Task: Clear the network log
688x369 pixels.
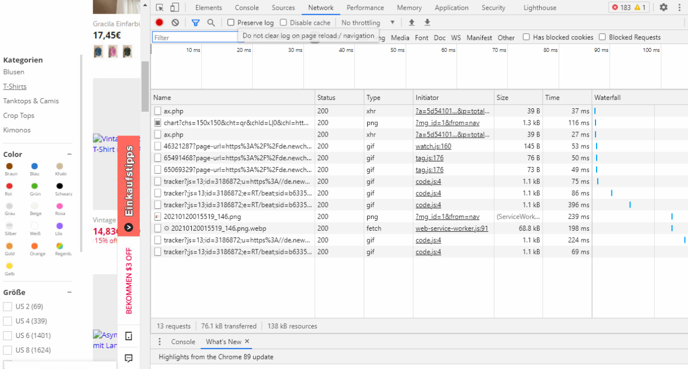Action: coord(175,23)
